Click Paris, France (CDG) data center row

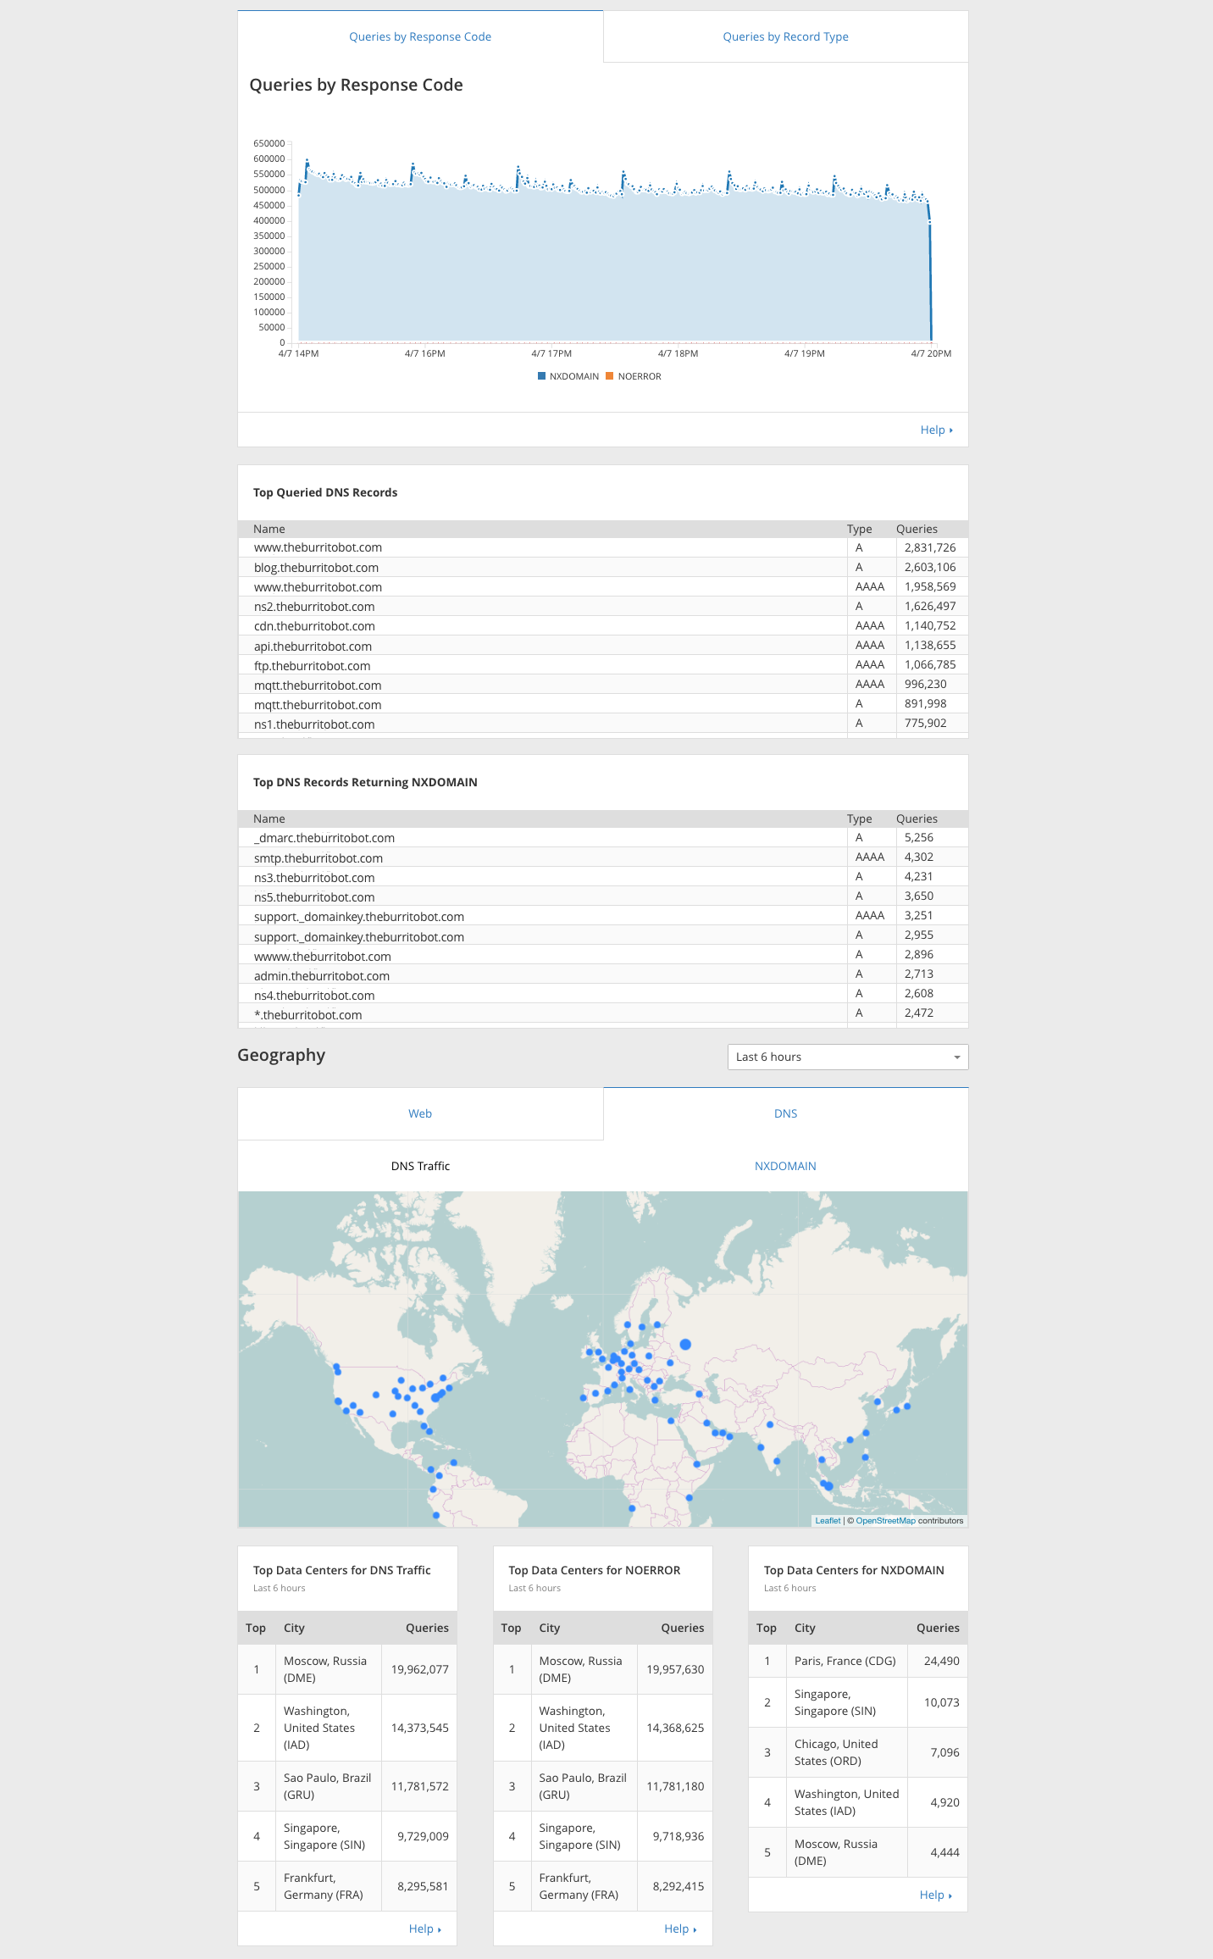(x=845, y=1661)
